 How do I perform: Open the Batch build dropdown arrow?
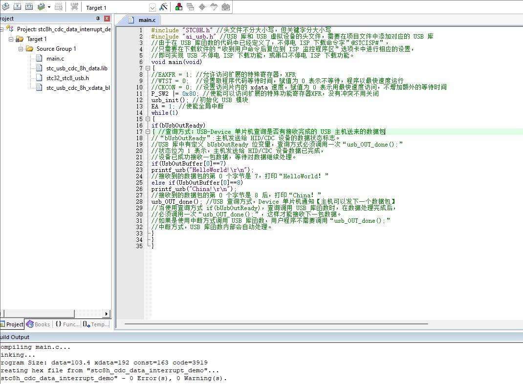pos(49,7)
